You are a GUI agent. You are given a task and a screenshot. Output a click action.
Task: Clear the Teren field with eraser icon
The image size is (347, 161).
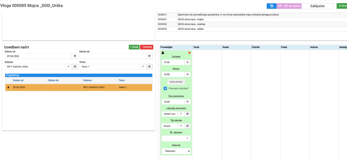pyautogui.click(x=143, y=66)
